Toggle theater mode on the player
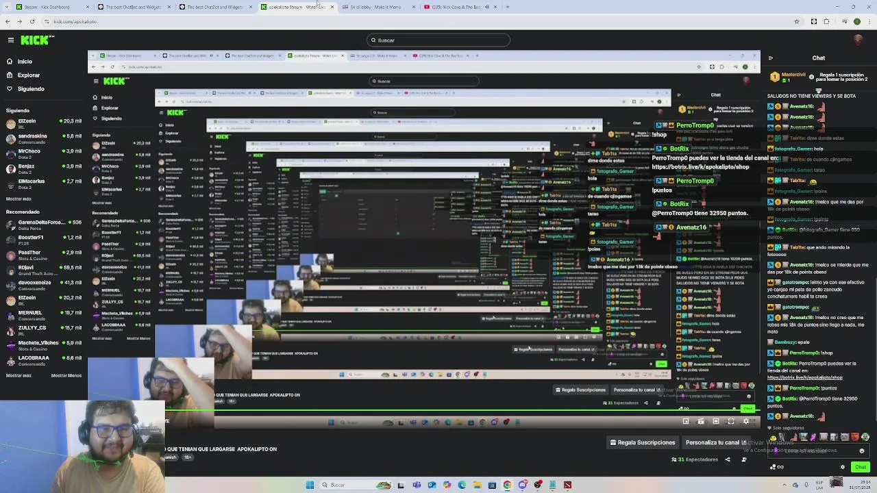 (716, 422)
